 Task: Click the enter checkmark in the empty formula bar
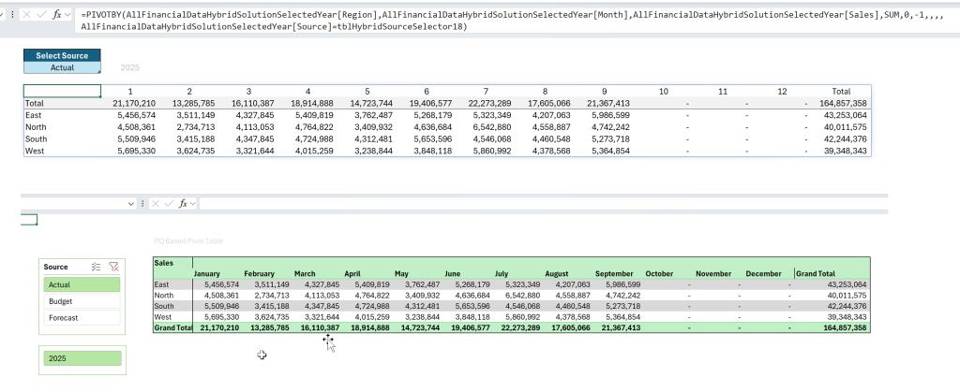pos(169,203)
